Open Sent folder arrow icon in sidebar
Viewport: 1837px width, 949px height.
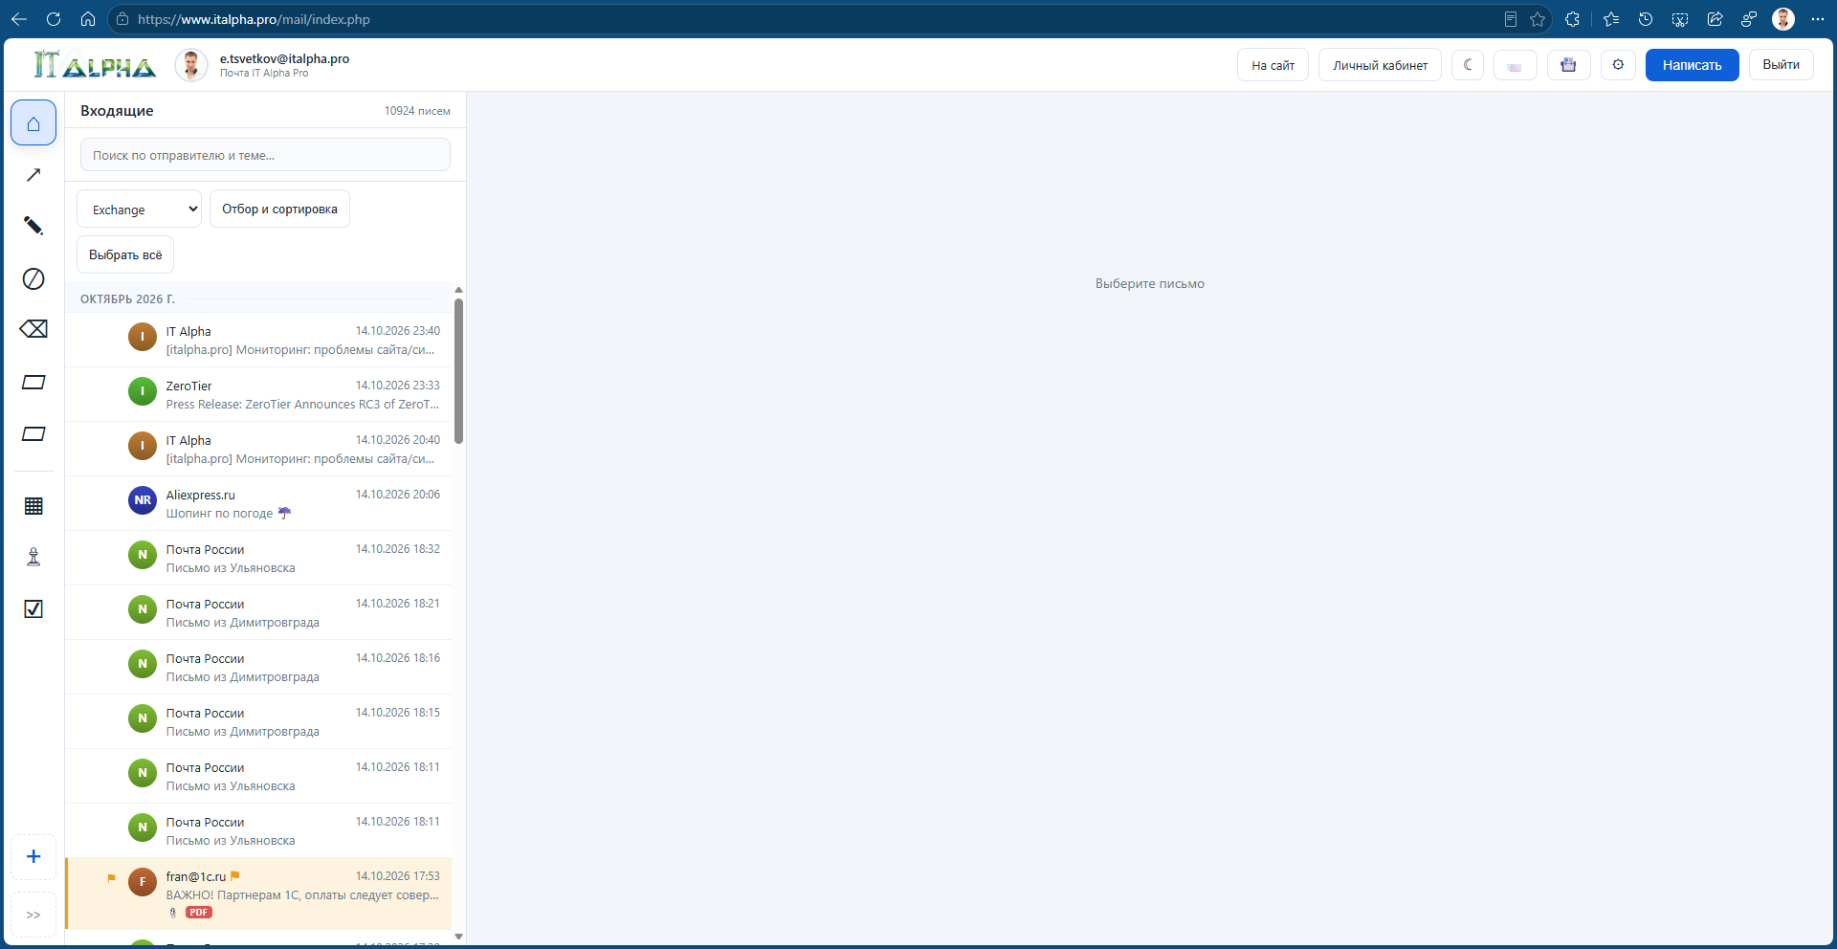coord(33,175)
